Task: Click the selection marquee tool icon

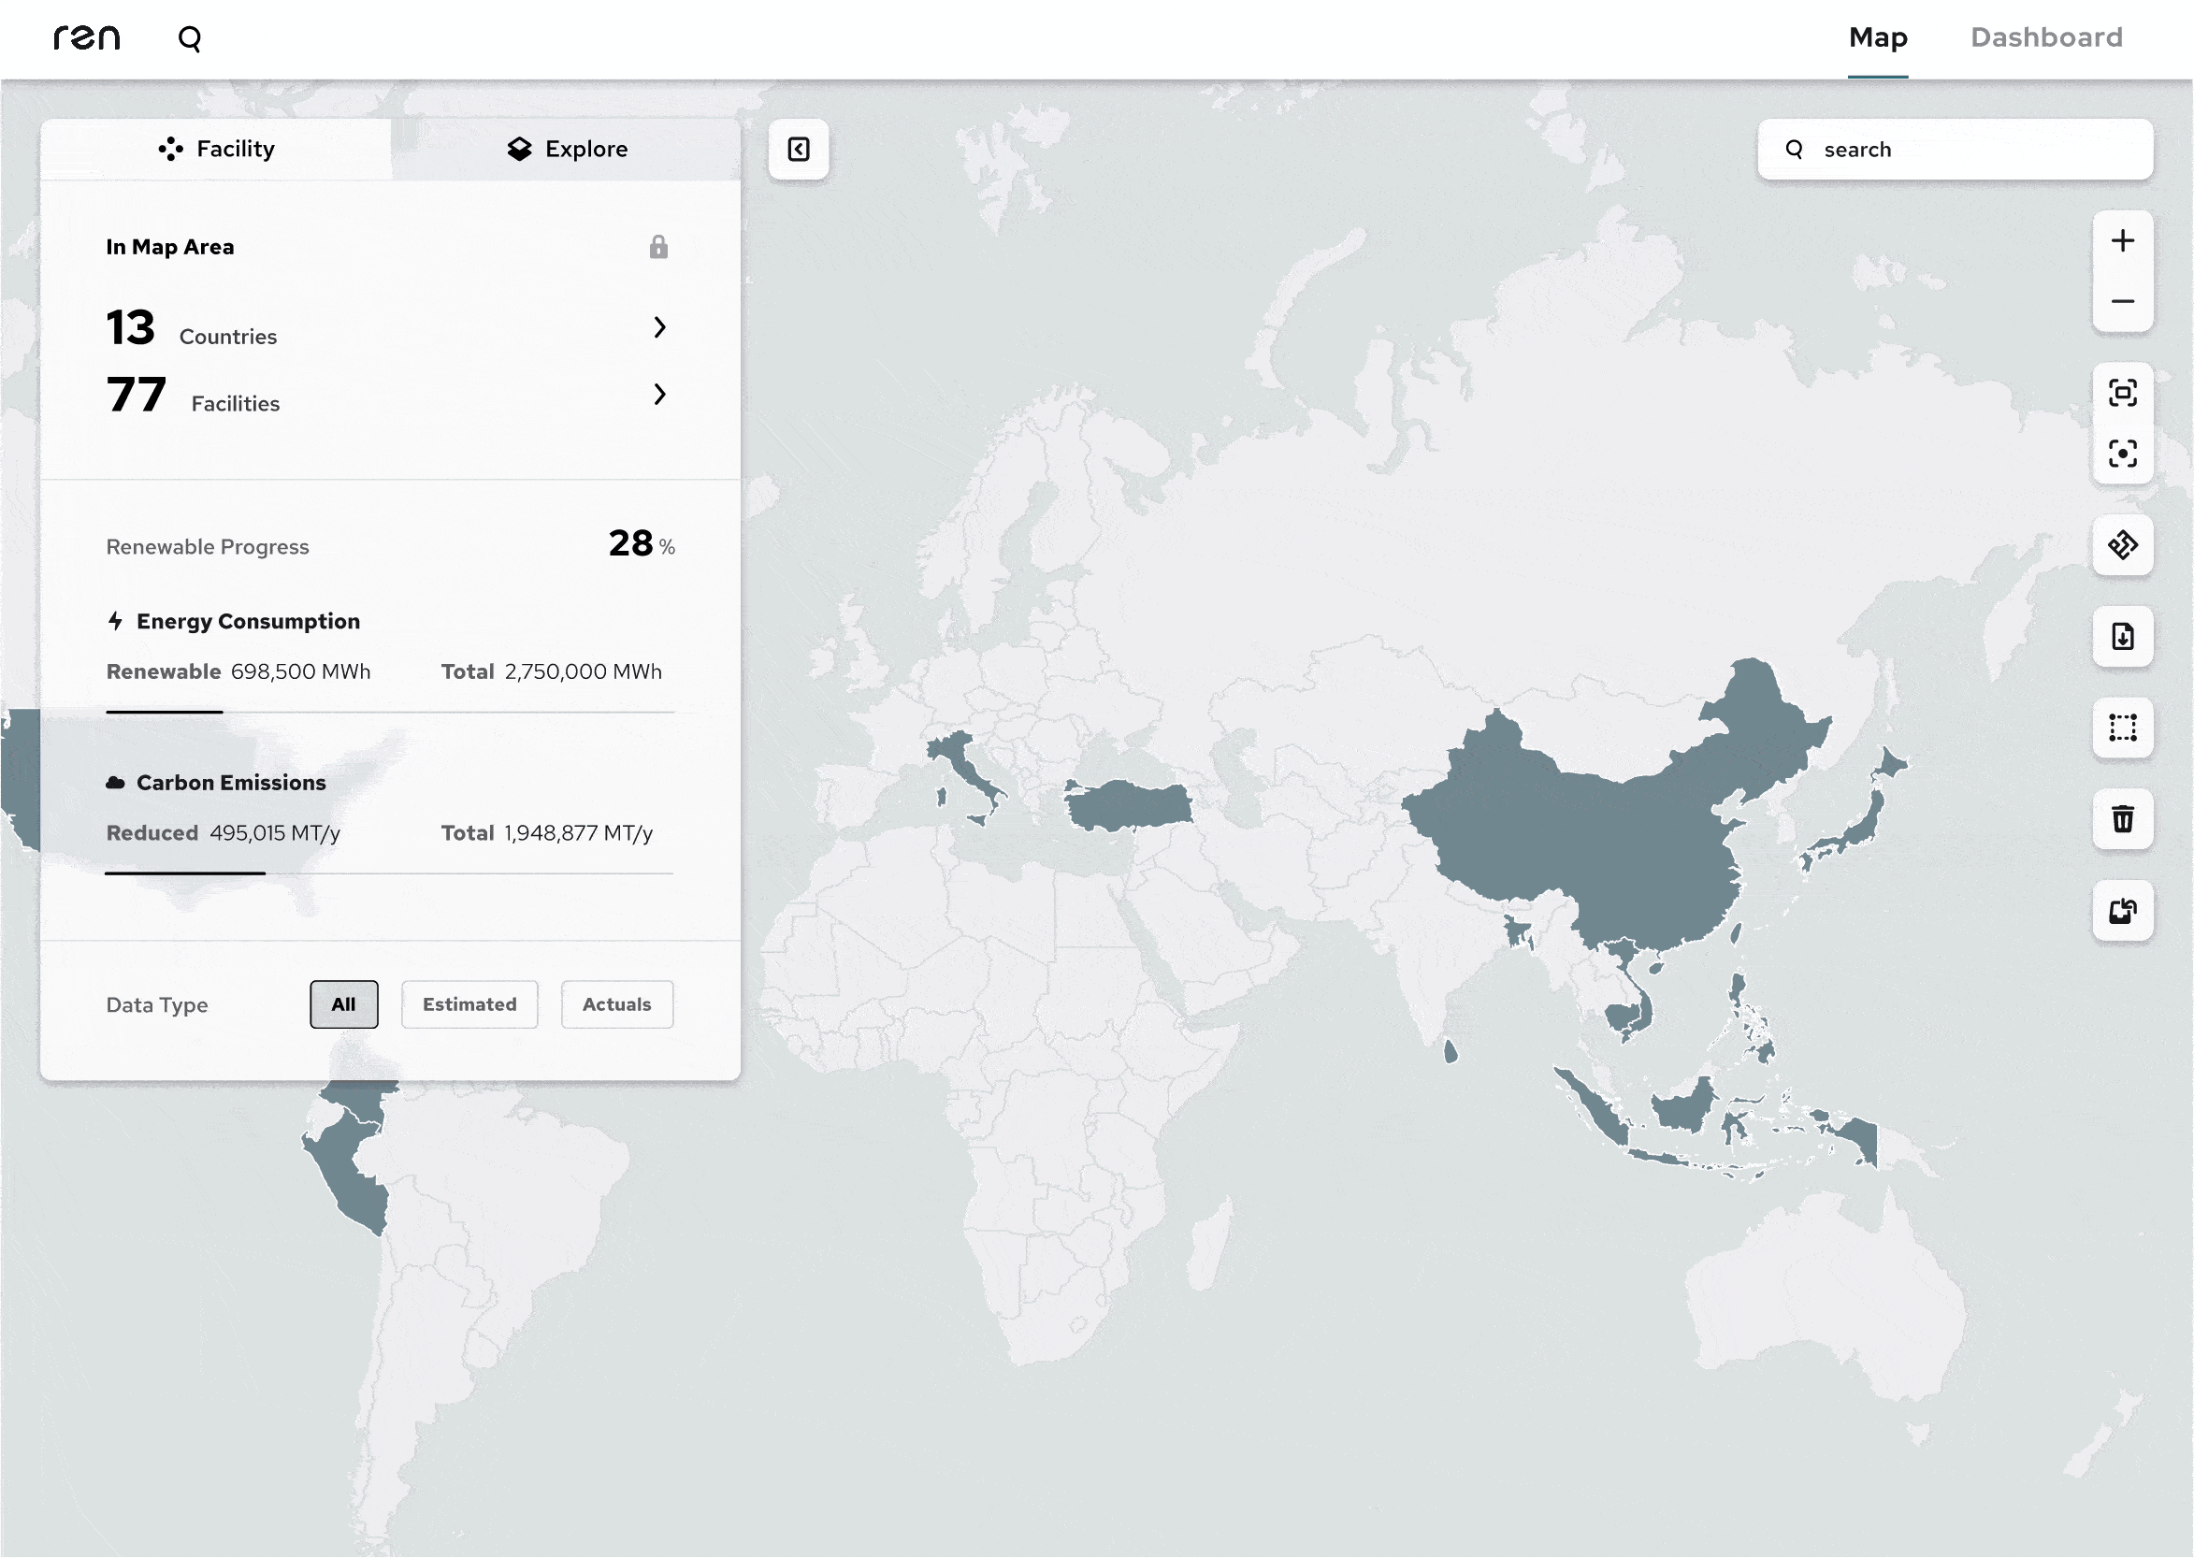Action: click(2123, 725)
